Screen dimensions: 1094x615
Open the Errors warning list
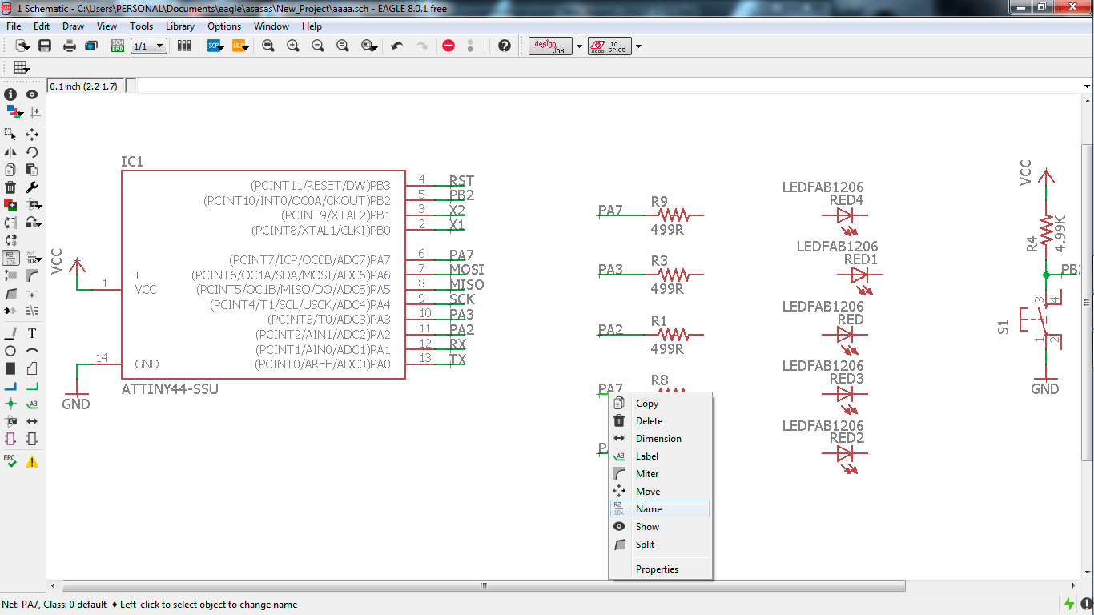[32, 461]
